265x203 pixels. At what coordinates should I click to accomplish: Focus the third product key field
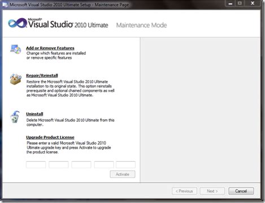pos(81,165)
